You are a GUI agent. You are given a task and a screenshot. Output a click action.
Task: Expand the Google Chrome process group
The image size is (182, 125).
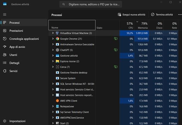pos(53,39)
